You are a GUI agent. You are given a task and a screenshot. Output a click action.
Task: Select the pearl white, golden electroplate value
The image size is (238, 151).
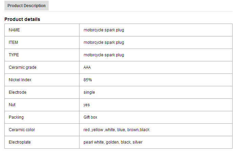pyautogui.click(x=113, y=142)
